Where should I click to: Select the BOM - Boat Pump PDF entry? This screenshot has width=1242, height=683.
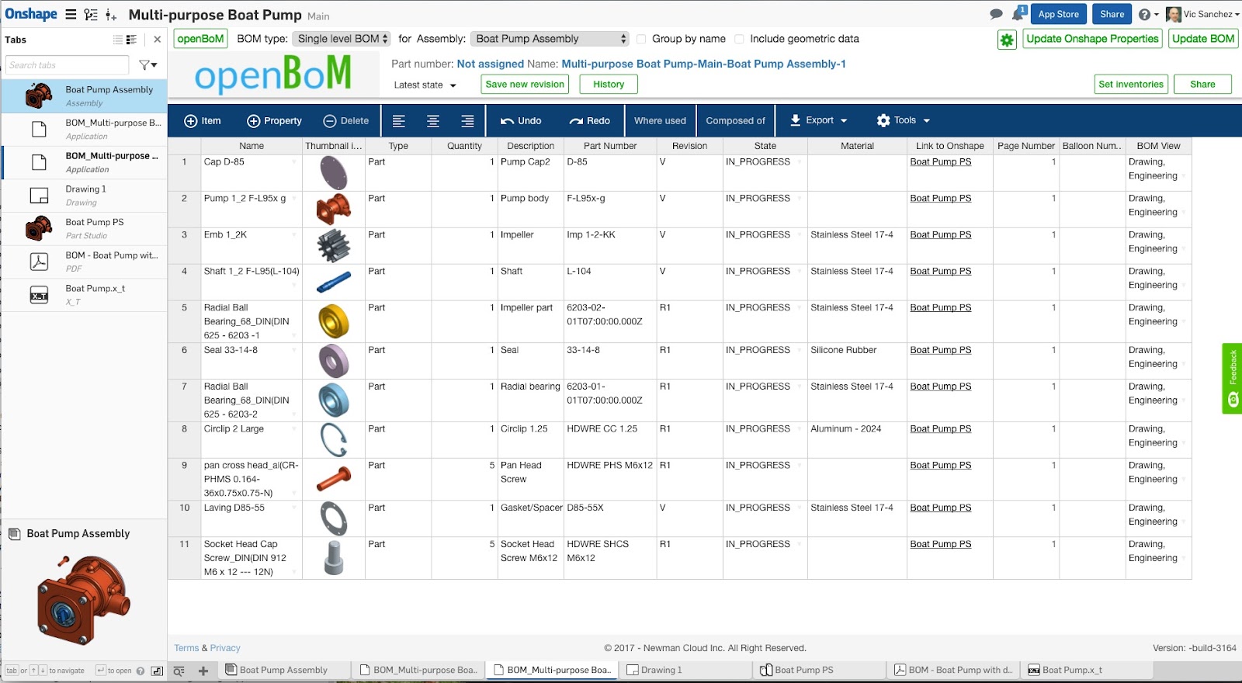click(x=84, y=262)
